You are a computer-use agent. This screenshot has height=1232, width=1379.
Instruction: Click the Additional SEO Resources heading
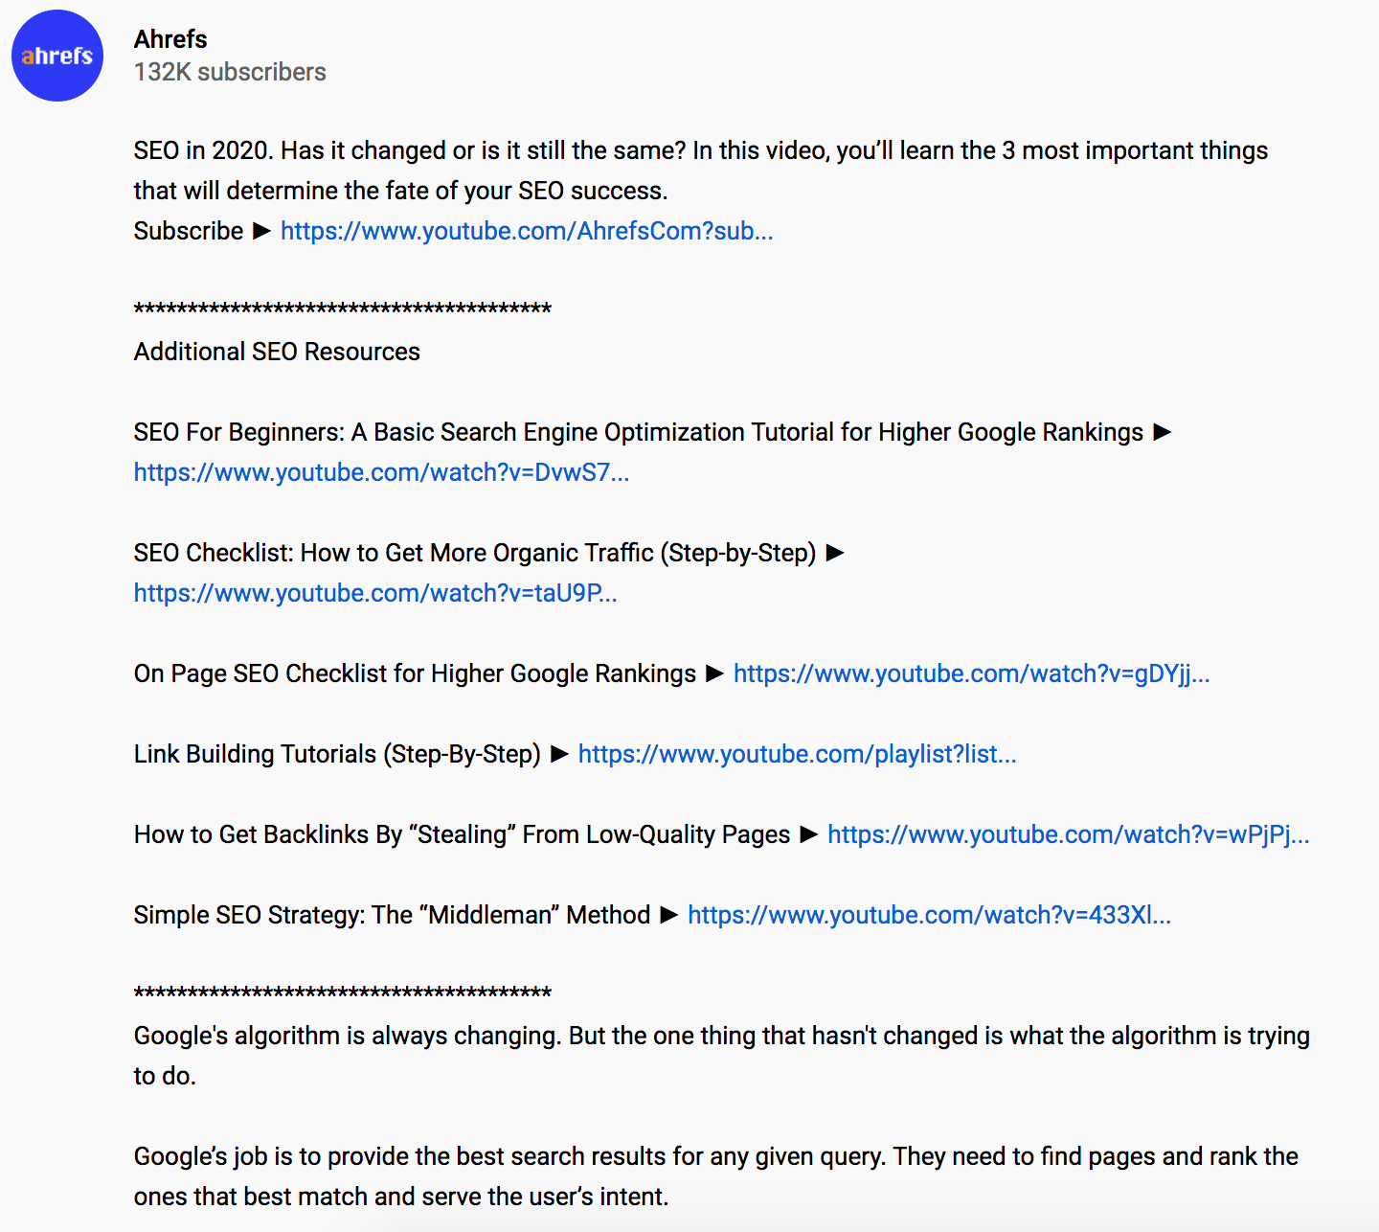[x=277, y=352]
